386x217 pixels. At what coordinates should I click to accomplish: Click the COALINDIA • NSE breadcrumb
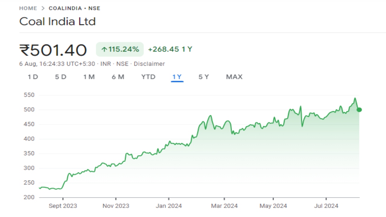click(74, 8)
